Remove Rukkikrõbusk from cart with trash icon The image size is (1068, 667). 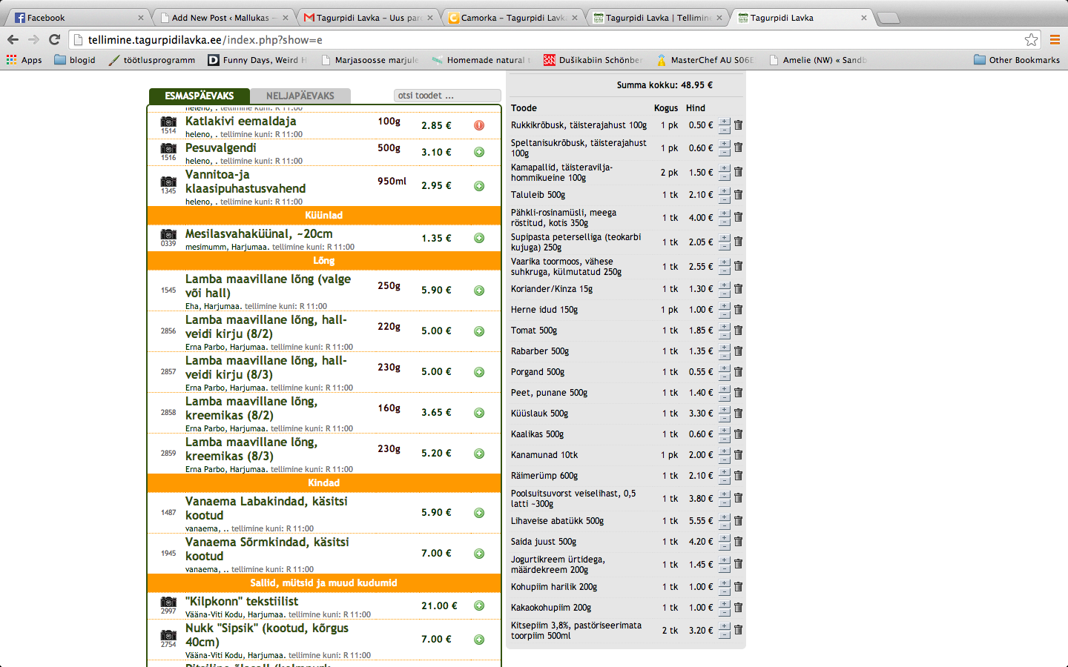tap(738, 125)
